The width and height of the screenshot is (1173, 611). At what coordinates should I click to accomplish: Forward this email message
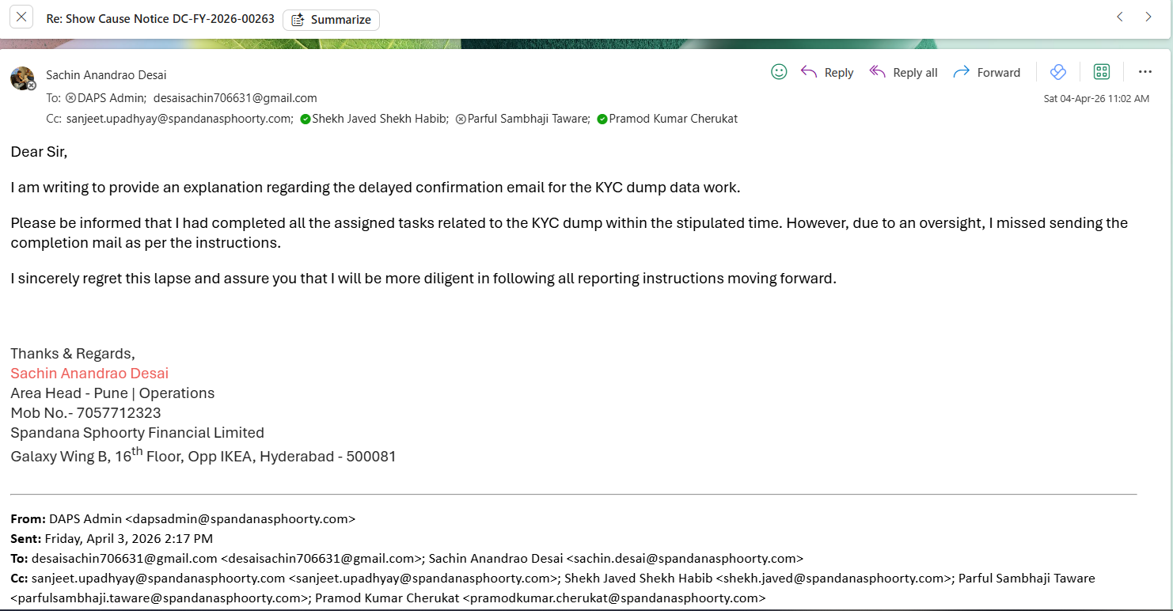(987, 72)
